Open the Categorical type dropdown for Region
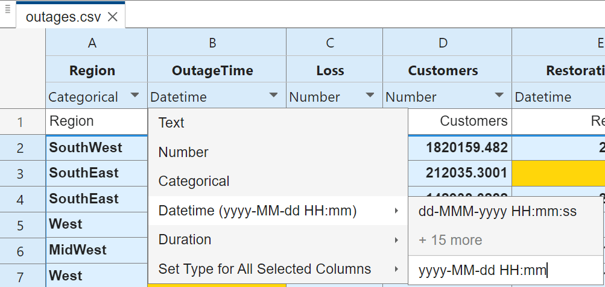605x287 pixels. point(135,95)
